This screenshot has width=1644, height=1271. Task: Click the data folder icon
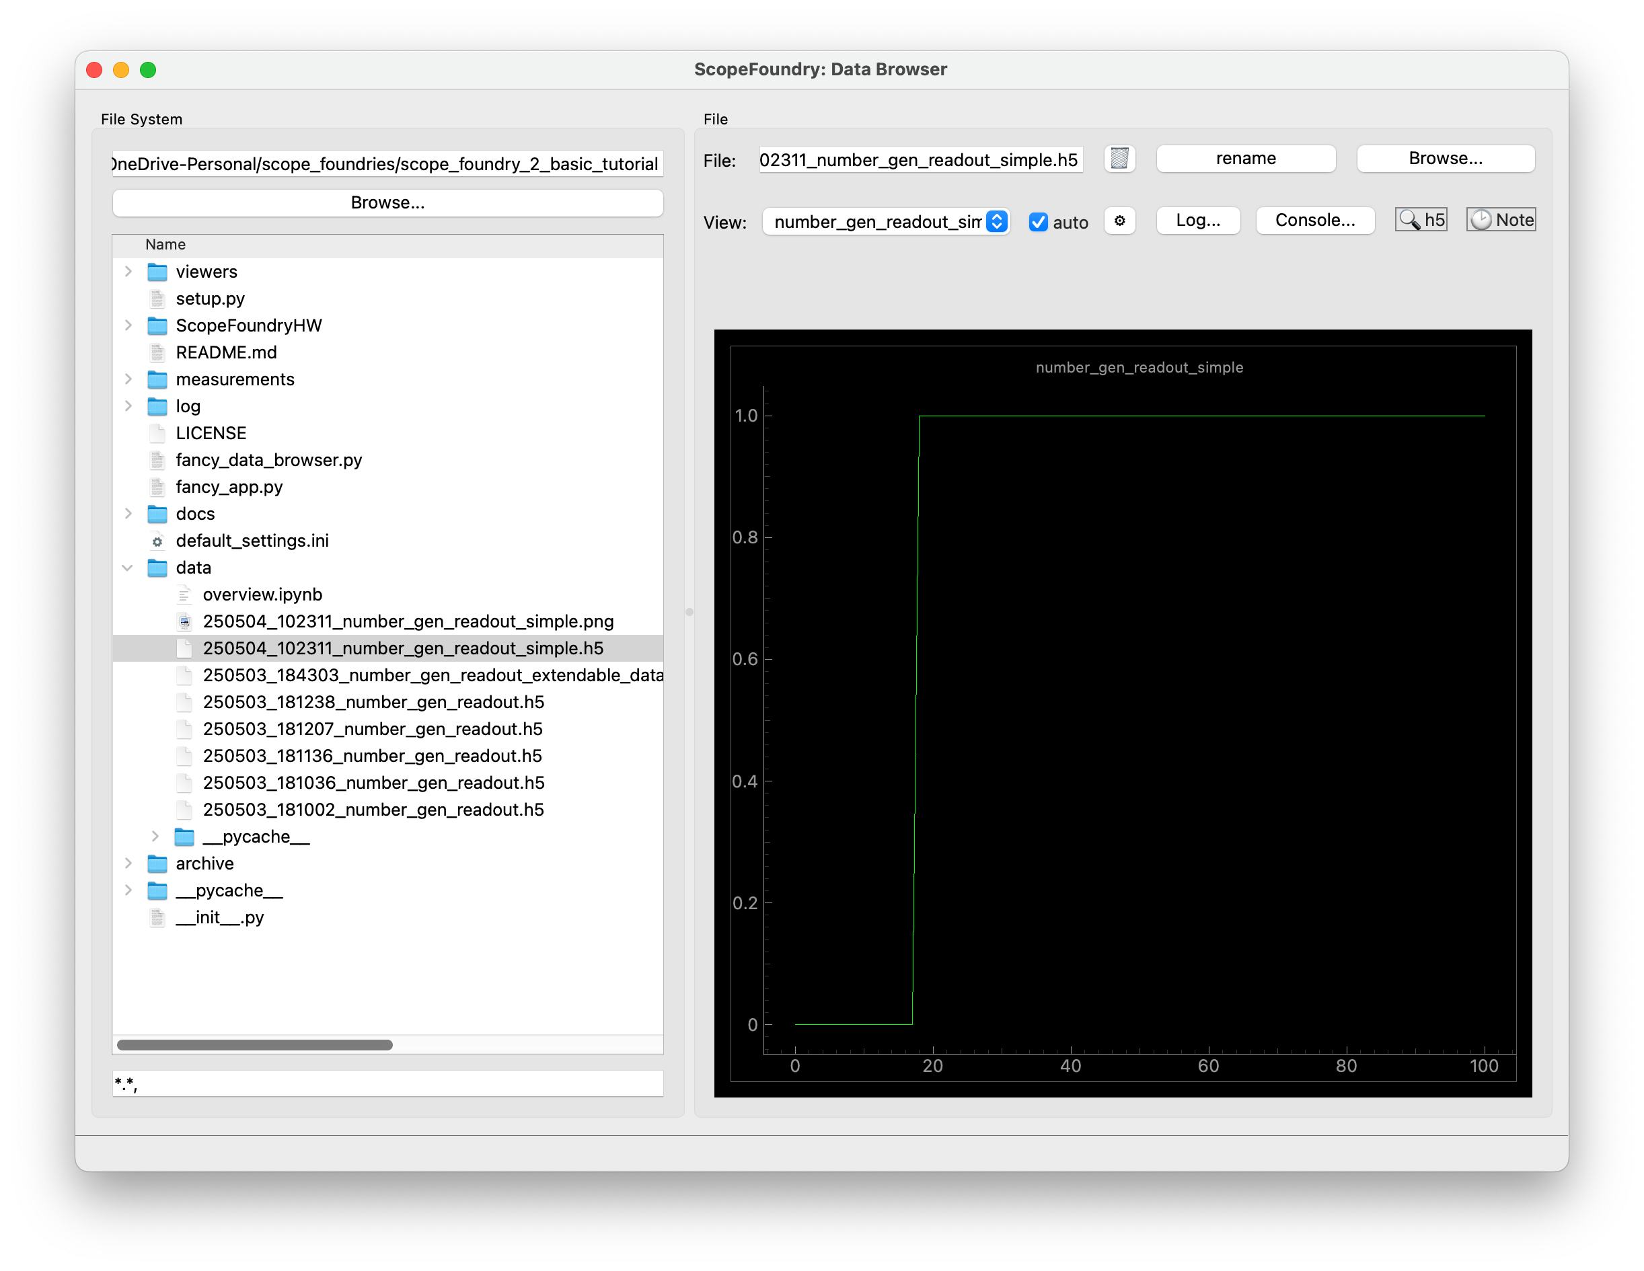157,568
